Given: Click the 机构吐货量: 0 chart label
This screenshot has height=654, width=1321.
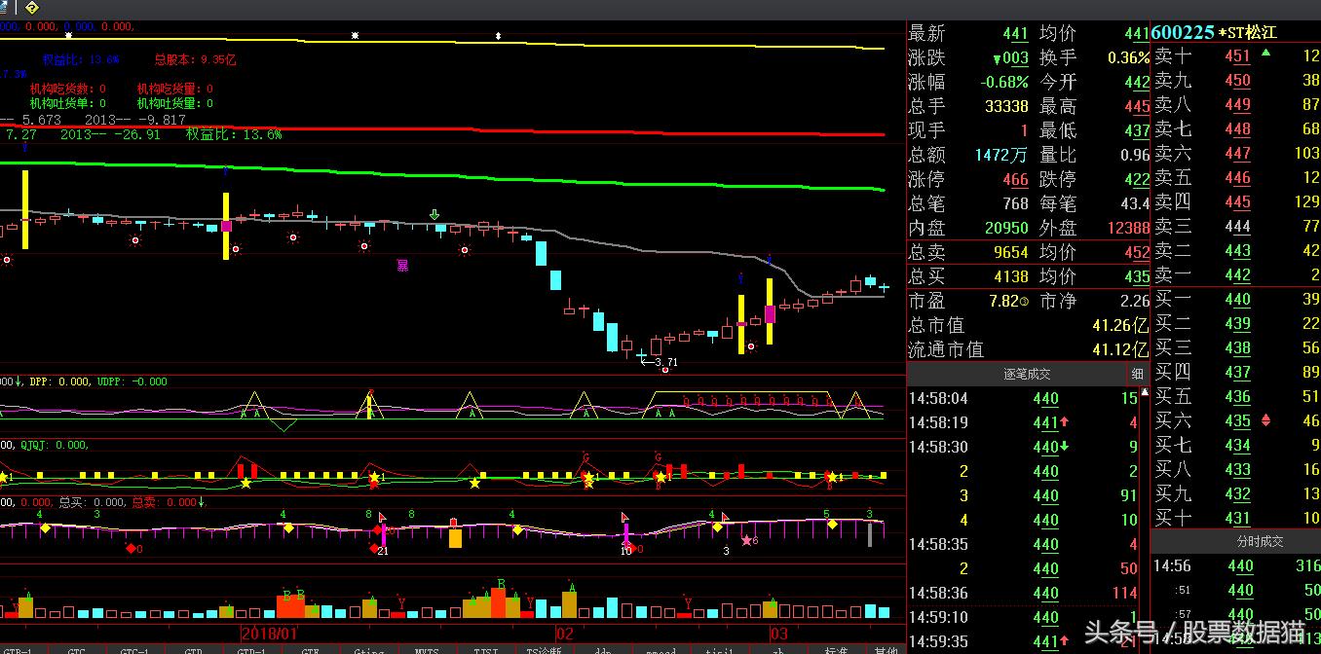Looking at the screenshot, I should [x=175, y=103].
